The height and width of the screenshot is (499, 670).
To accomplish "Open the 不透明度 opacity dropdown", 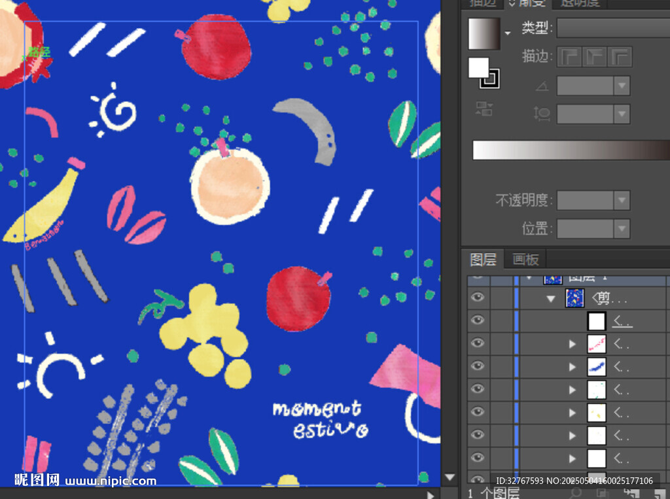I will pyautogui.click(x=621, y=200).
